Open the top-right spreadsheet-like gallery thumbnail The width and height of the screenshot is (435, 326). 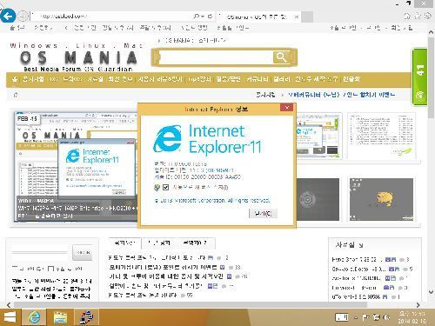pos(381,136)
